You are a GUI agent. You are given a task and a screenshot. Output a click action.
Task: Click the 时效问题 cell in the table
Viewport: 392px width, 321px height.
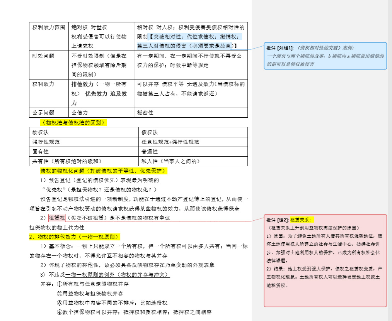tap(43, 56)
